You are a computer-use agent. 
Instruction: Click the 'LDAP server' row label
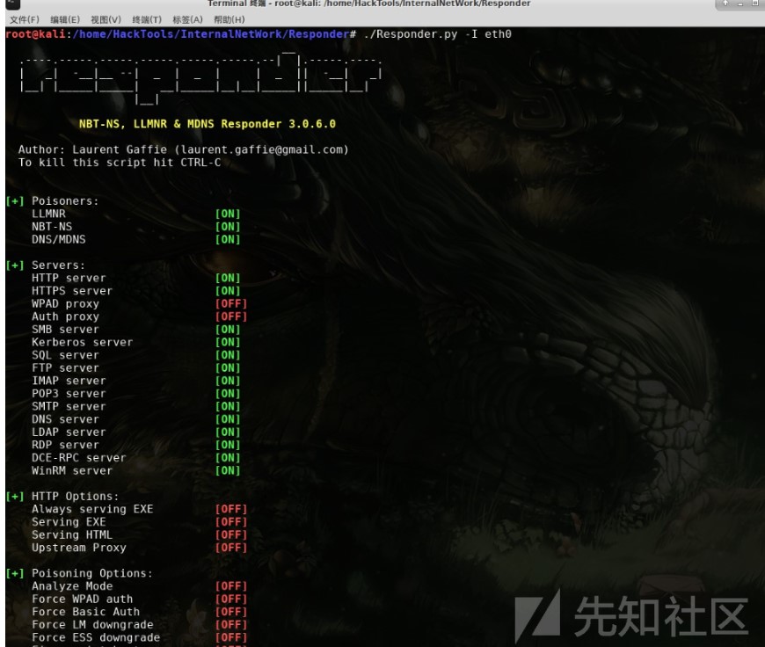pos(69,433)
